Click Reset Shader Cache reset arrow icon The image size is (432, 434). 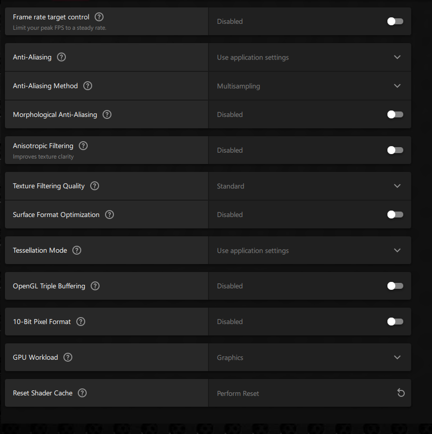[x=401, y=393]
